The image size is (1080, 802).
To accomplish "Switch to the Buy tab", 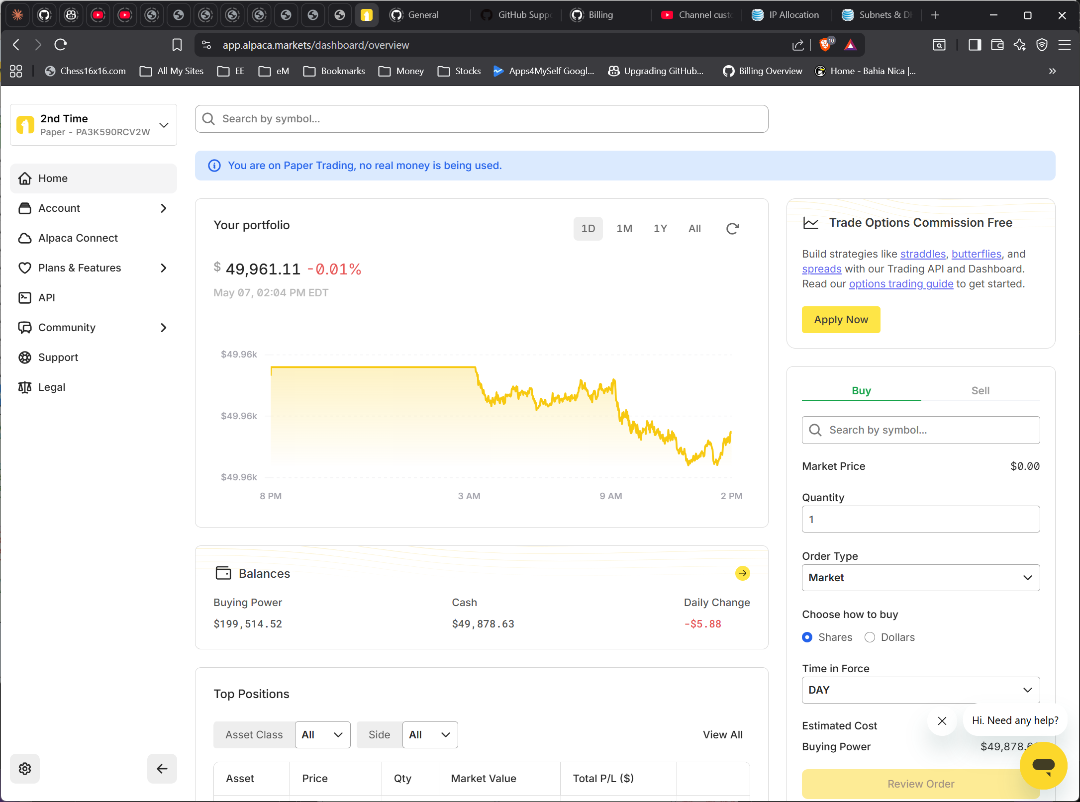I will click(861, 391).
